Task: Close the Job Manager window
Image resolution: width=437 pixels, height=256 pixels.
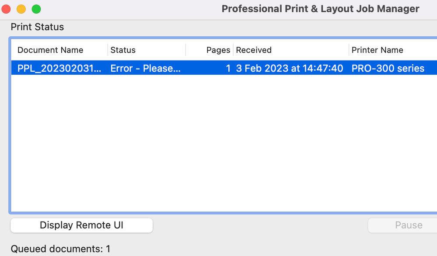Action: coord(6,8)
